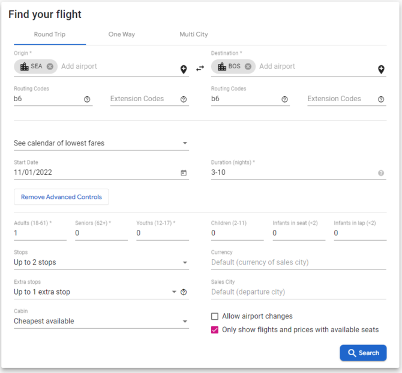Screen dimensions: 402x373
Task: Uncheck Only show flights with available seats
Action: coord(215,330)
